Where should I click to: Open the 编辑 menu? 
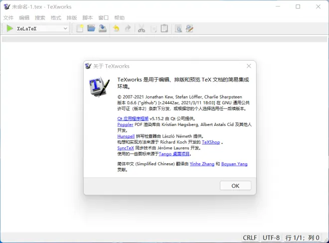(x=24, y=18)
